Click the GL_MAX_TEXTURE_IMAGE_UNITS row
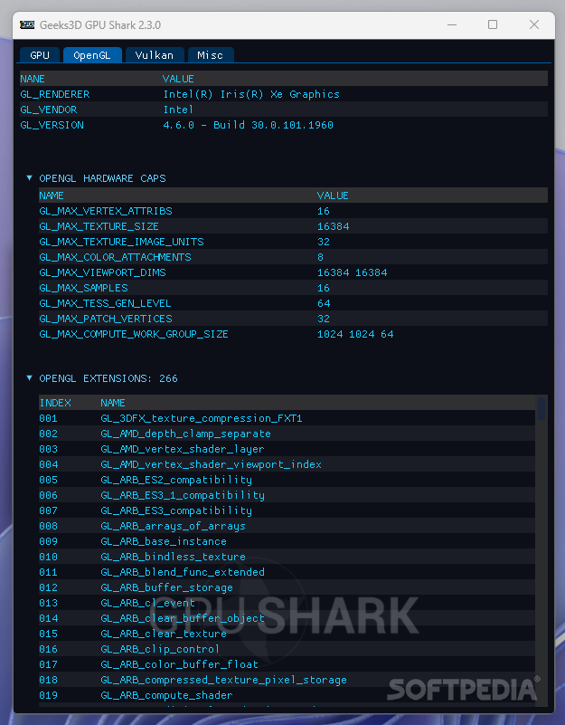 point(294,242)
